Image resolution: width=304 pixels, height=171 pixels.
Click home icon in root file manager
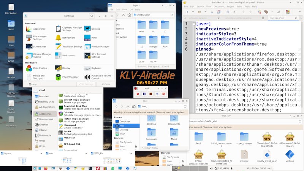point(134,106)
